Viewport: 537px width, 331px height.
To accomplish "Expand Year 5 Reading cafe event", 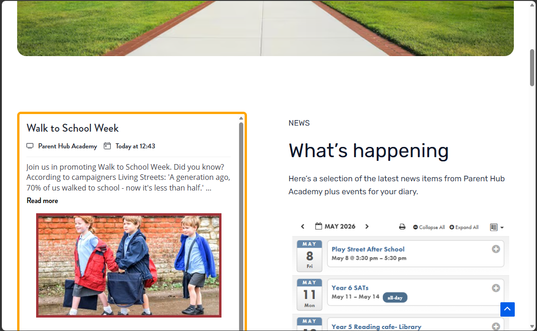I will 496,326.
